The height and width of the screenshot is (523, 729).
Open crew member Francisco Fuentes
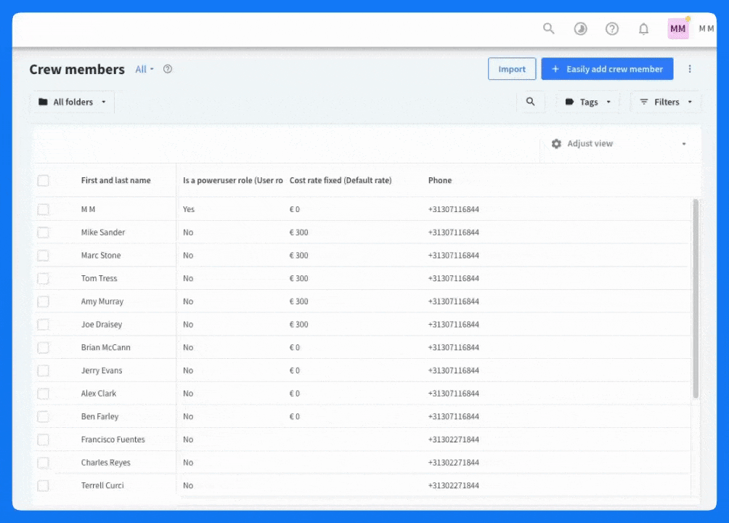(113, 439)
